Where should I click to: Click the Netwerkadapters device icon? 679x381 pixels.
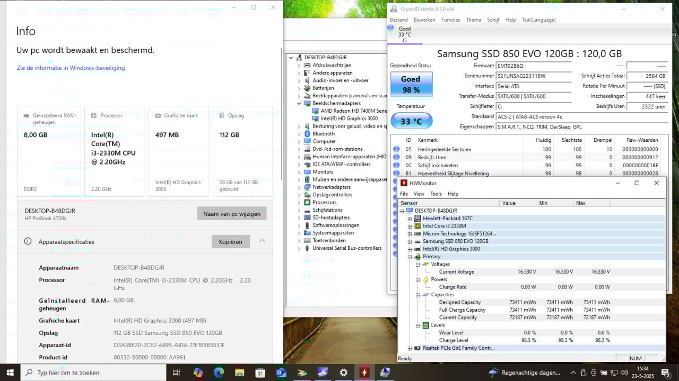click(307, 187)
